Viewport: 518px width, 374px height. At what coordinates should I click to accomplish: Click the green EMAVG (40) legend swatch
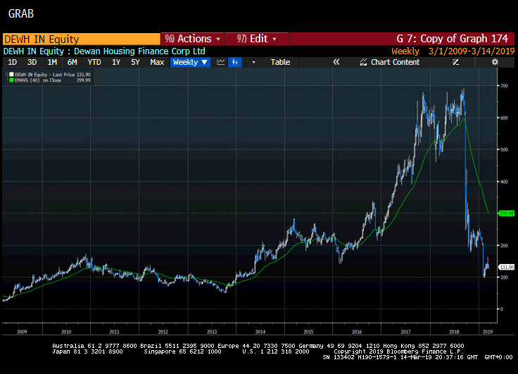pos(11,80)
